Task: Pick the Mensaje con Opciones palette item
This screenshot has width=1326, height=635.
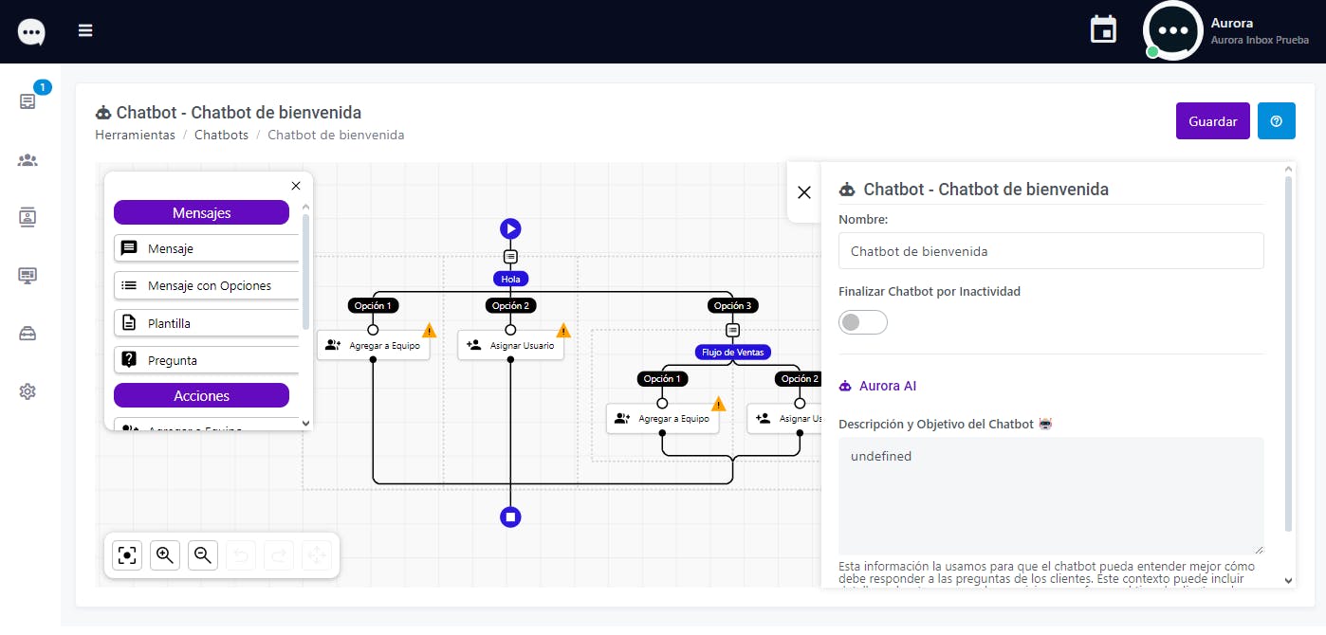Action: tap(207, 285)
